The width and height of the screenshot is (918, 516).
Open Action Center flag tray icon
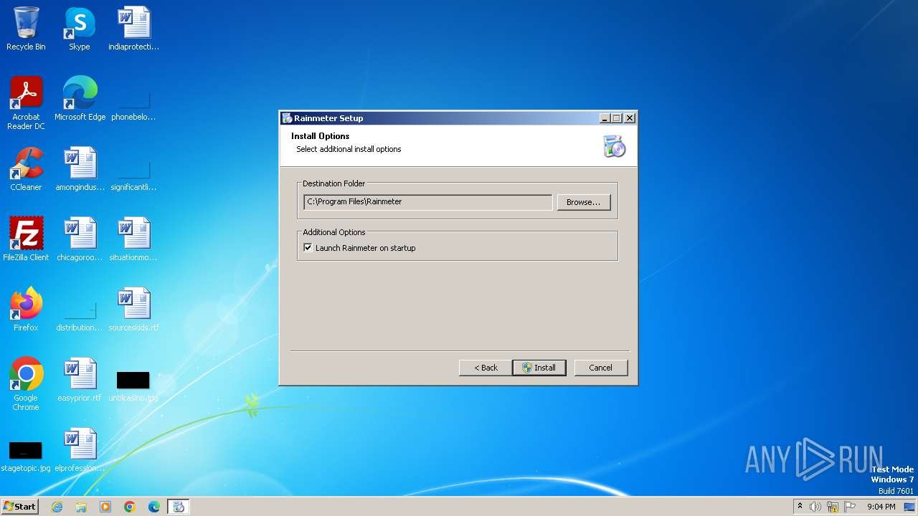click(850, 507)
